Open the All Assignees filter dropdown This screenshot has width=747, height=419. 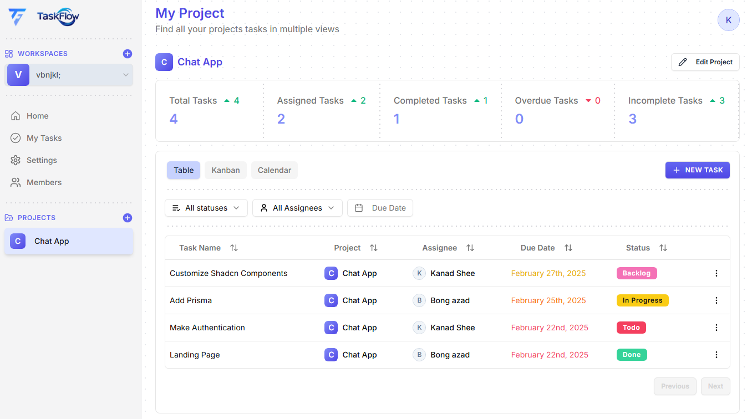pyautogui.click(x=297, y=207)
